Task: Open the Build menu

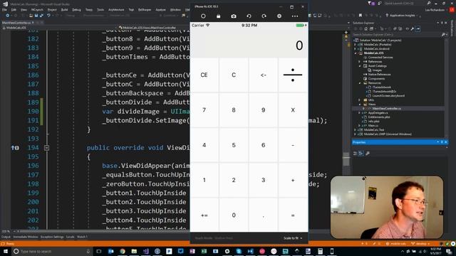Action: click(x=64, y=9)
